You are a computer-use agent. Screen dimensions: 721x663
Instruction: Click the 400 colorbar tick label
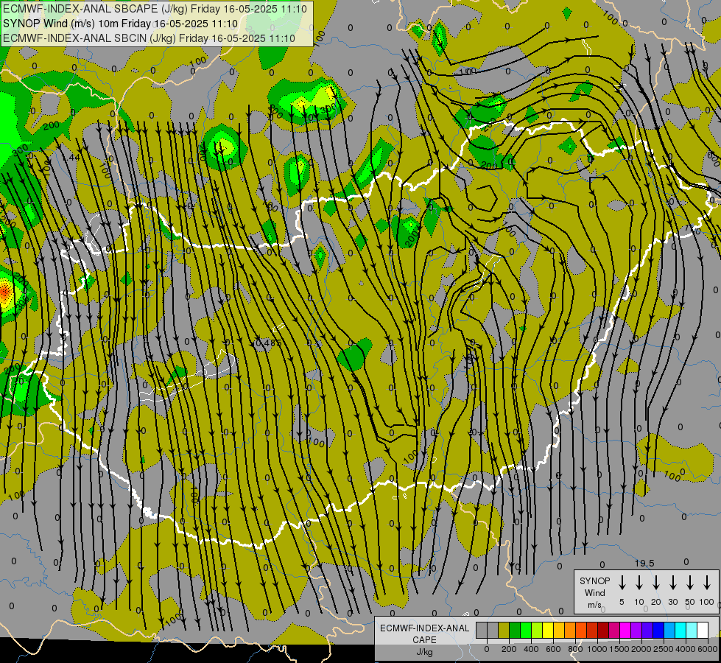pos(531,649)
